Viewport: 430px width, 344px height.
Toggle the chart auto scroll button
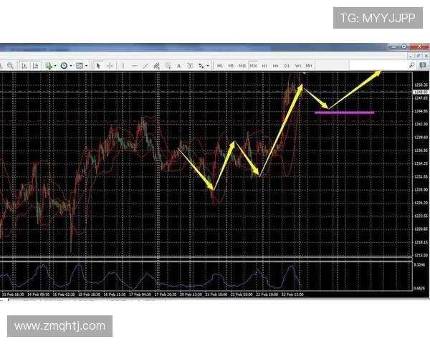24,65
